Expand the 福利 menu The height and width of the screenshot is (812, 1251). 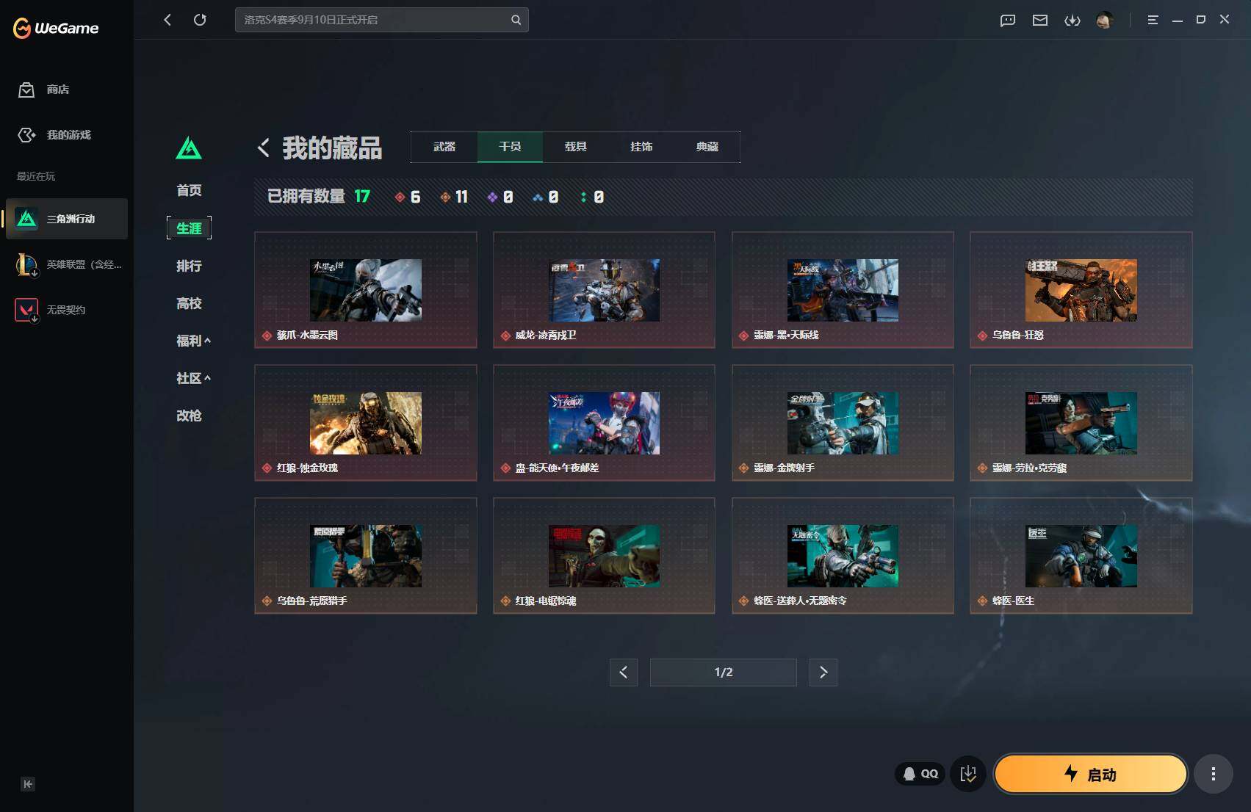tap(193, 341)
